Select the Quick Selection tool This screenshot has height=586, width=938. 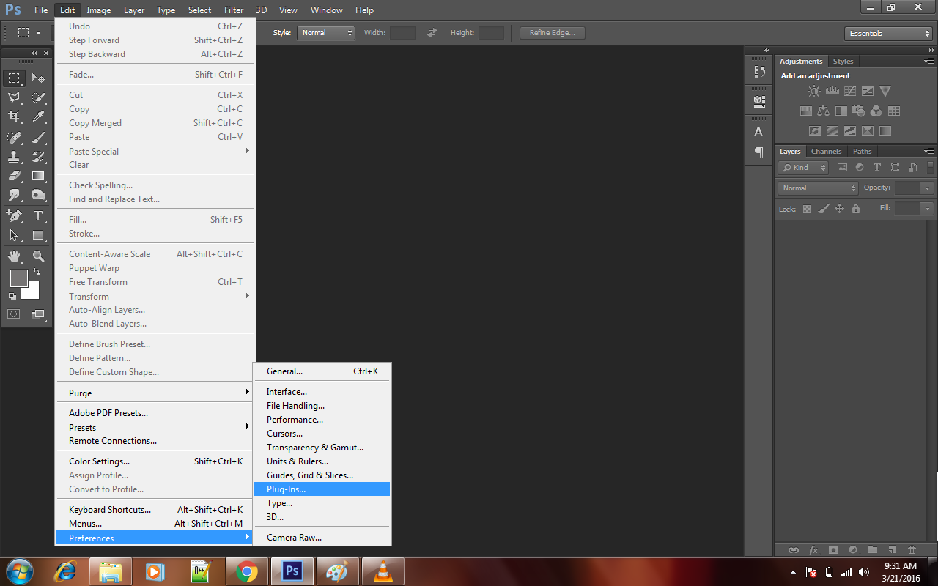38,97
